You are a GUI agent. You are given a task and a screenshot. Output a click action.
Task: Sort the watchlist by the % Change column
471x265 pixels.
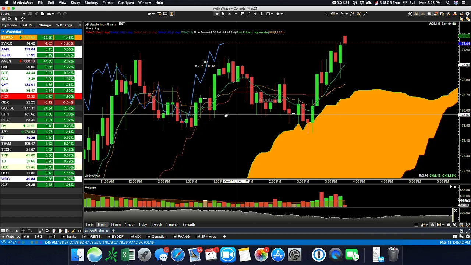pyautogui.click(x=64, y=25)
